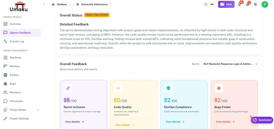Go to Activity Log in sidebar
This screenshot has width=274, height=129.
point(17,41)
